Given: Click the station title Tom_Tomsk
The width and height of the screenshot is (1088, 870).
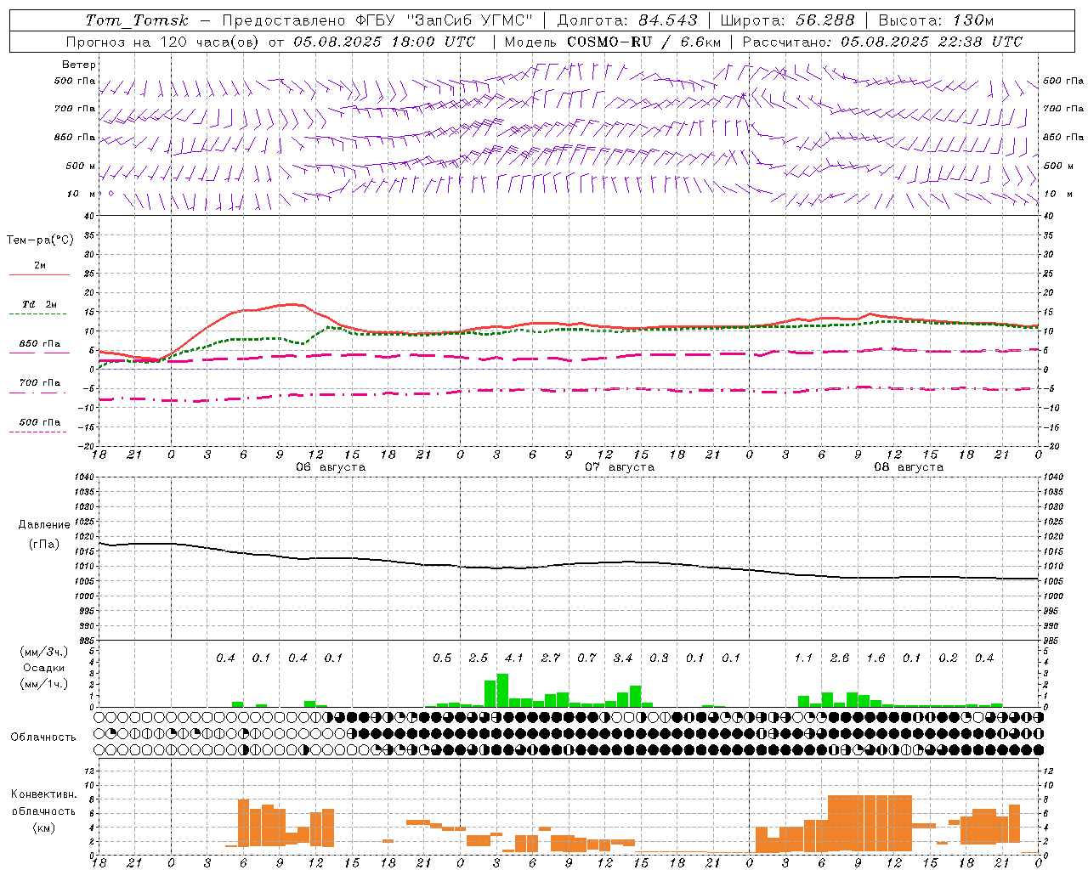Looking at the screenshot, I should [x=137, y=20].
